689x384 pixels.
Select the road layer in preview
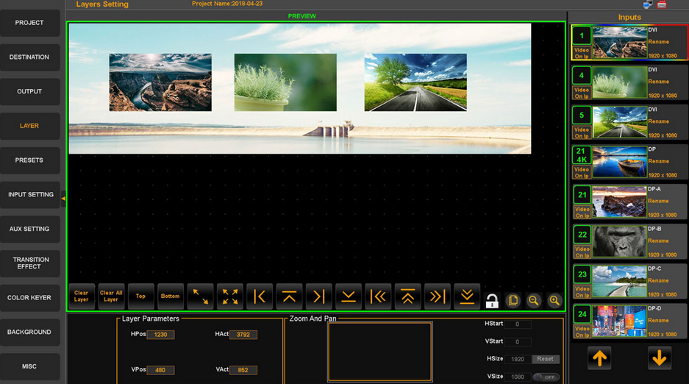pyautogui.click(x=415, y=82)
